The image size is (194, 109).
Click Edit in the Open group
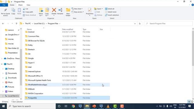point(97,12)
